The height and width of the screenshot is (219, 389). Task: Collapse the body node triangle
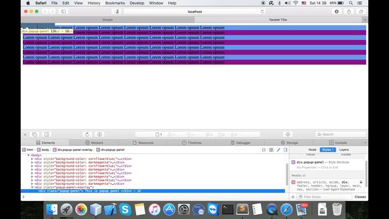pyautogui.click(x=29, y=155)
